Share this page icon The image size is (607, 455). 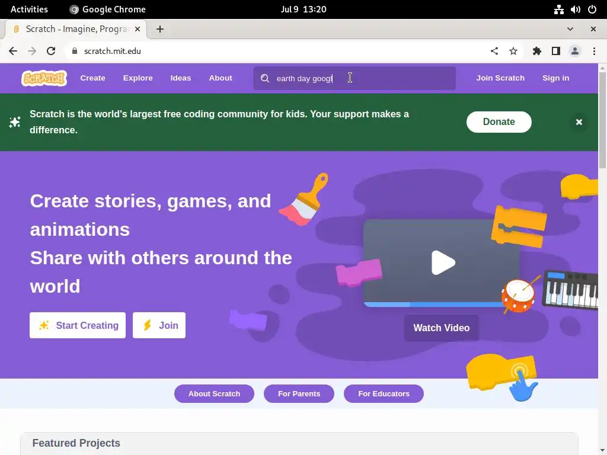494,51
